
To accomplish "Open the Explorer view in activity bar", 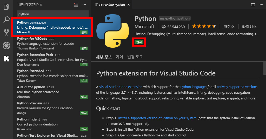I will tap(6, 7).
